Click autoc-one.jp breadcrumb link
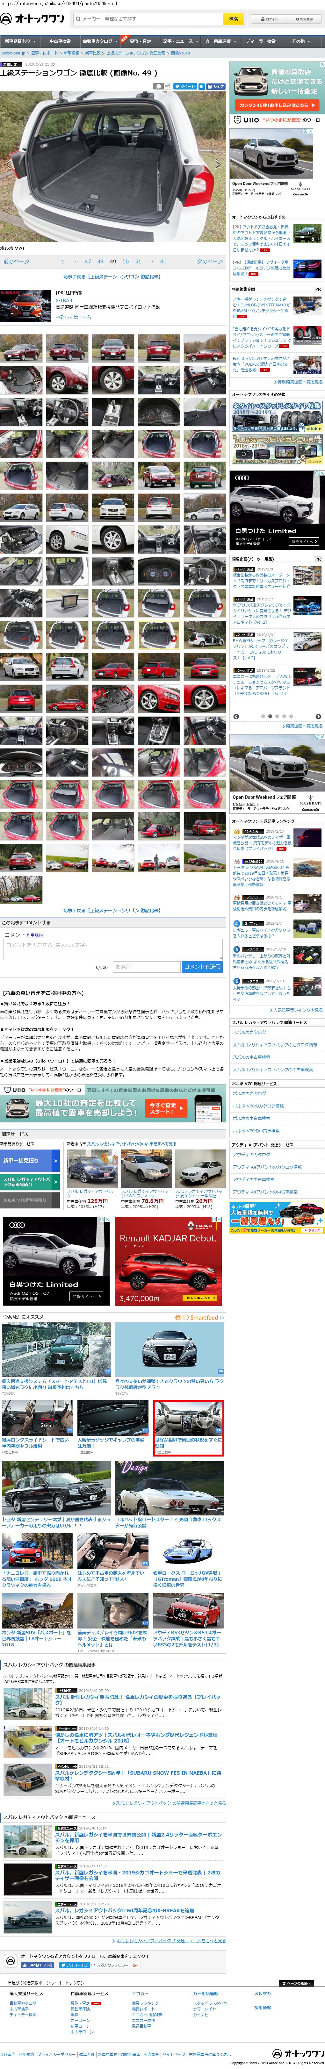Viewport: 325px width, 2069px height. tap(13, 53)
